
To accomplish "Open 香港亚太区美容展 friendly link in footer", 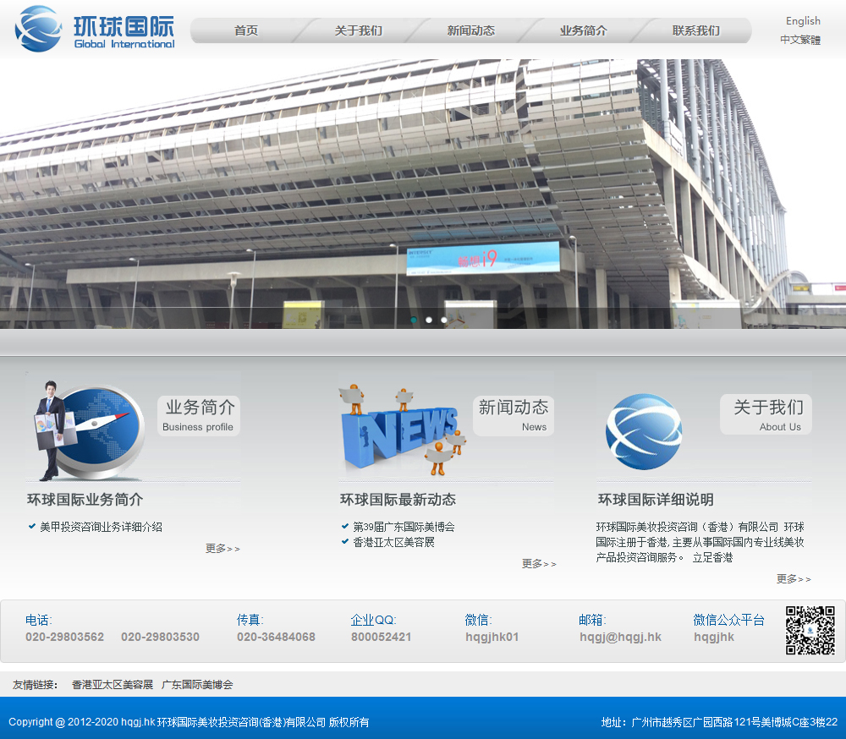I will (113, 685).
